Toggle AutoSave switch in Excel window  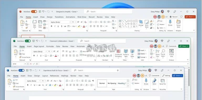[x=28, y=41]
